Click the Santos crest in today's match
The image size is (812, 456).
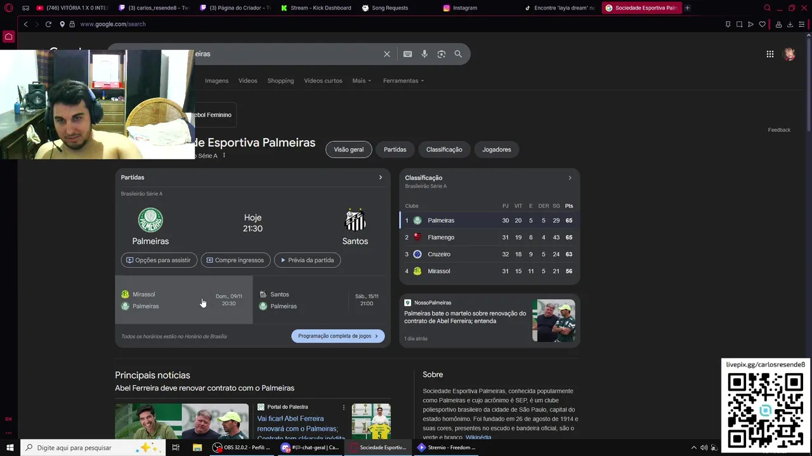[355, 220]
